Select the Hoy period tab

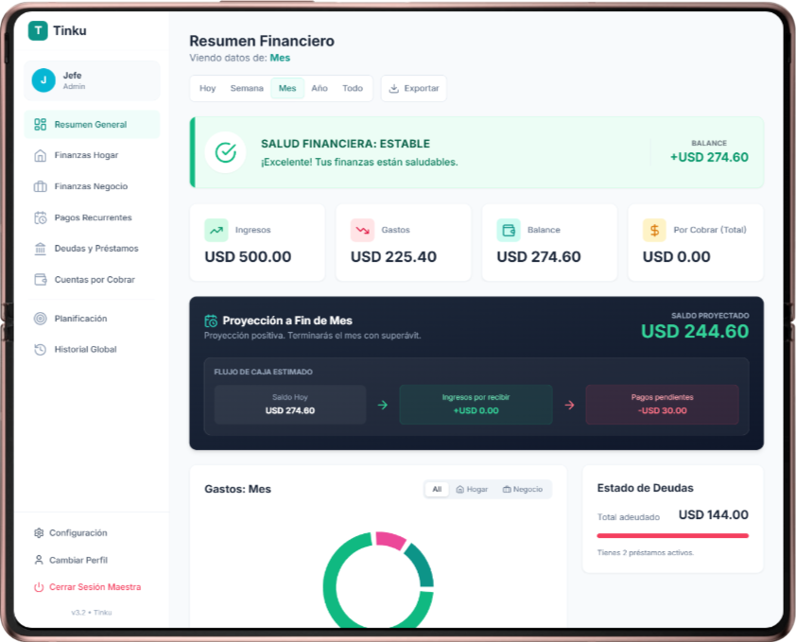point(208,88)
